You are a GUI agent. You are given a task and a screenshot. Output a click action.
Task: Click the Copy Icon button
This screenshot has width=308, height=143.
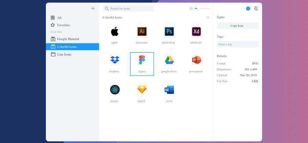coord(237,26)
